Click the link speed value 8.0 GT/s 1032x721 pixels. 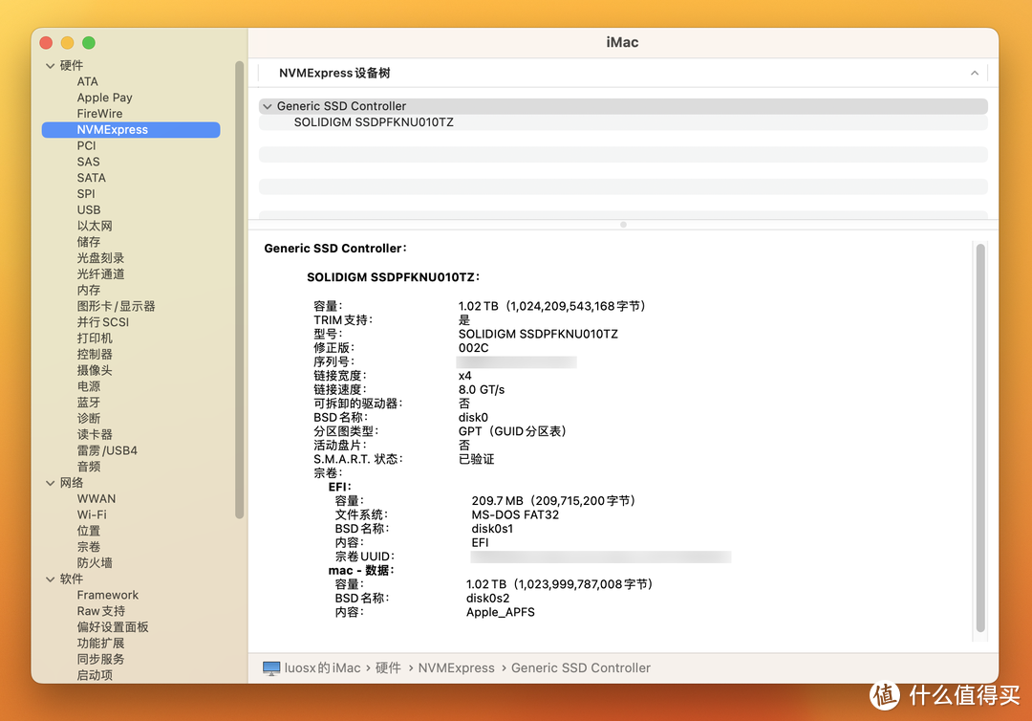coord(481,390)
